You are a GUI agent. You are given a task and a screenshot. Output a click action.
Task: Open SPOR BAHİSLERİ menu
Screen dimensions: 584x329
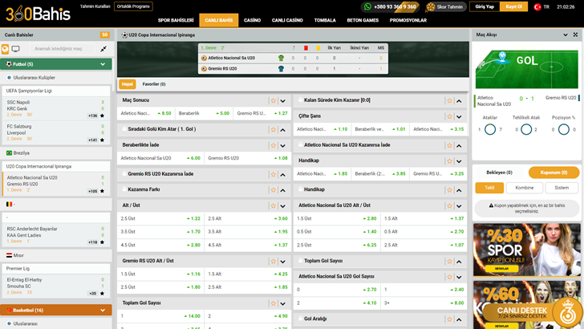tap(176, 20)
